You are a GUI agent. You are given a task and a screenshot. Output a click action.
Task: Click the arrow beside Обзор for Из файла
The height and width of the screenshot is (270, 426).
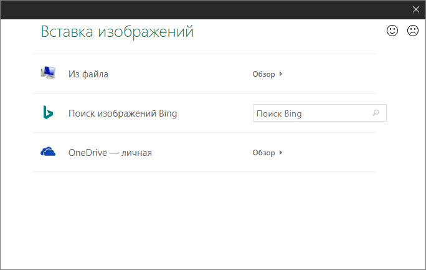coord(281,74)
